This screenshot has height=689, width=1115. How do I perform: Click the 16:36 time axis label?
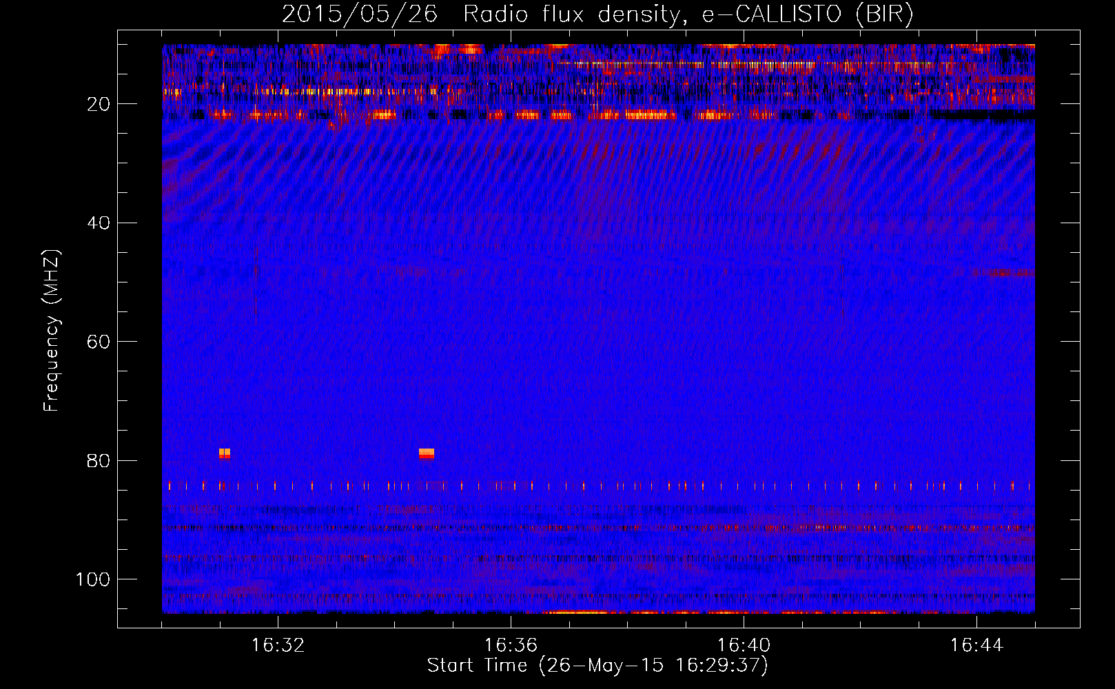(511, 646)
